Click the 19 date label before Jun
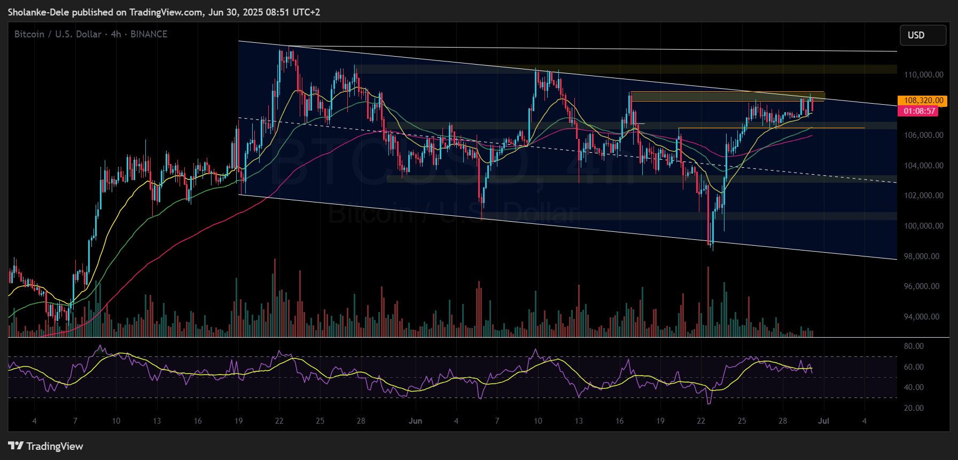Screen dimensions: 958x460 coord(238,421)
